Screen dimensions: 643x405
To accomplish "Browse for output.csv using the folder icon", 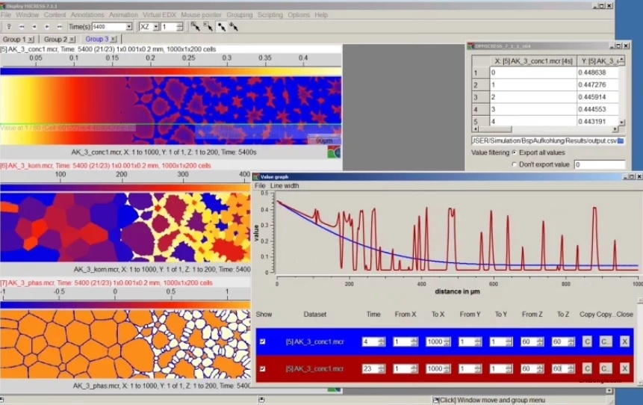I will [x=621, y=140].
